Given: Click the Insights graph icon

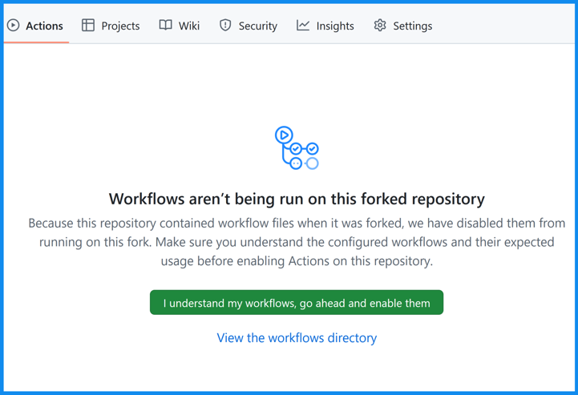Looking at the screenshot, I should point(303,26).
